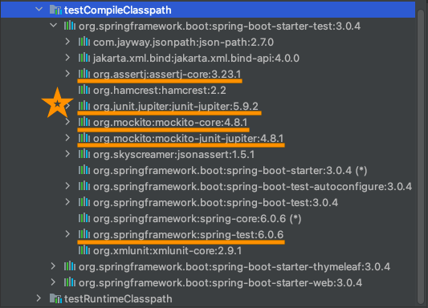Expand the org.assertj:assertj-core:3.23.1 dependency
The width and height of the screenshot is (428, 308).
(67, 74)
